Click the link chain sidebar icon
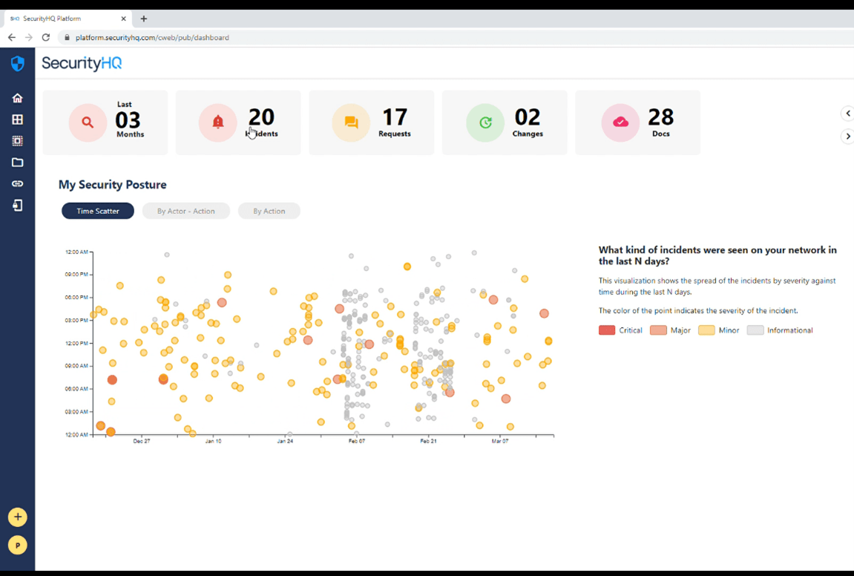 coord(17,184)
